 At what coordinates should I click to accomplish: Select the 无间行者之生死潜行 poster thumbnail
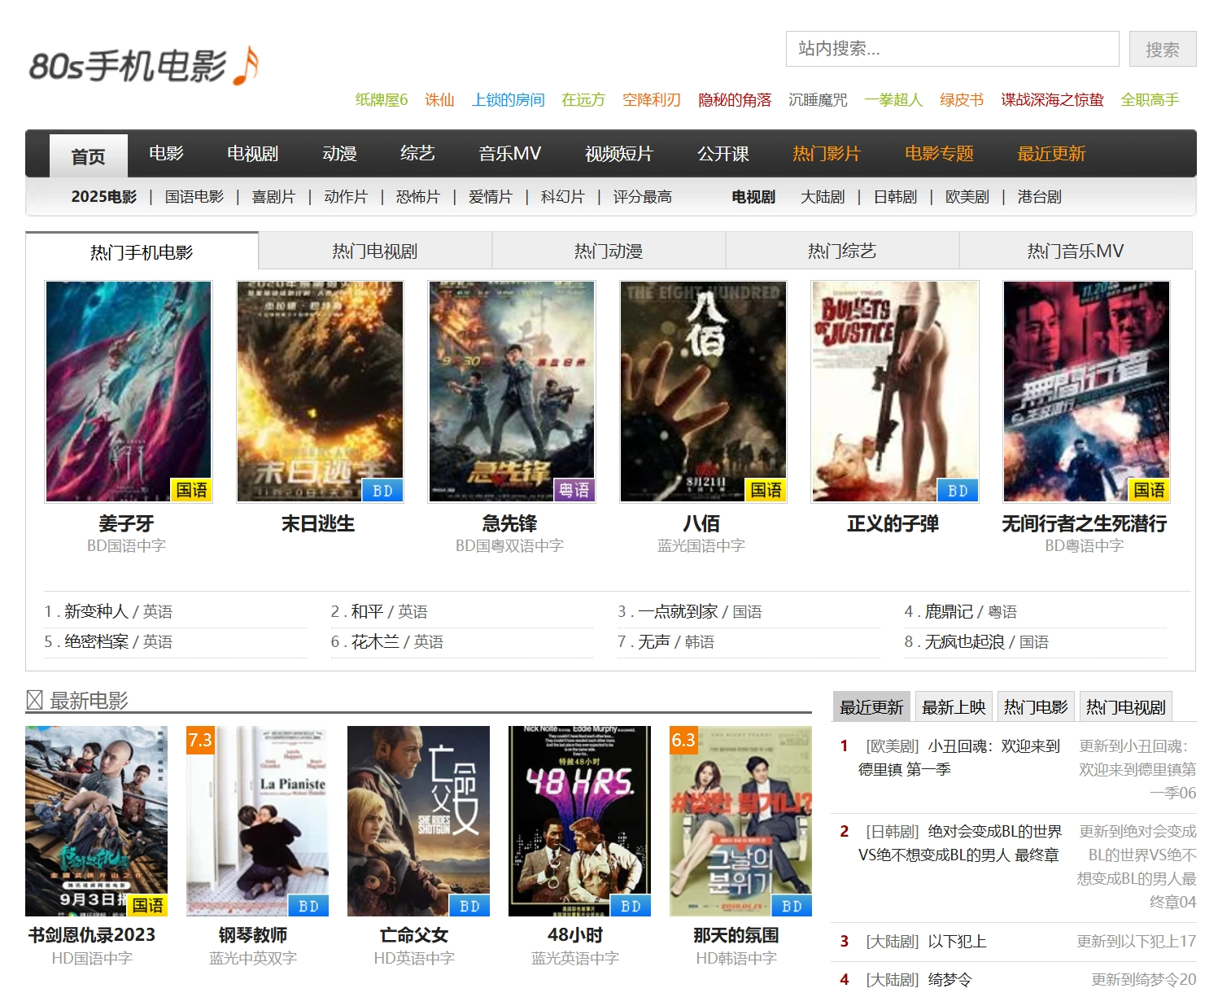[x=1085, y=391]
